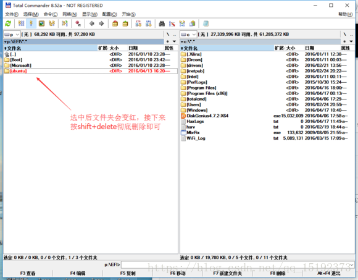
Task: Sort left panel by 日期 header
Action: 145,48
